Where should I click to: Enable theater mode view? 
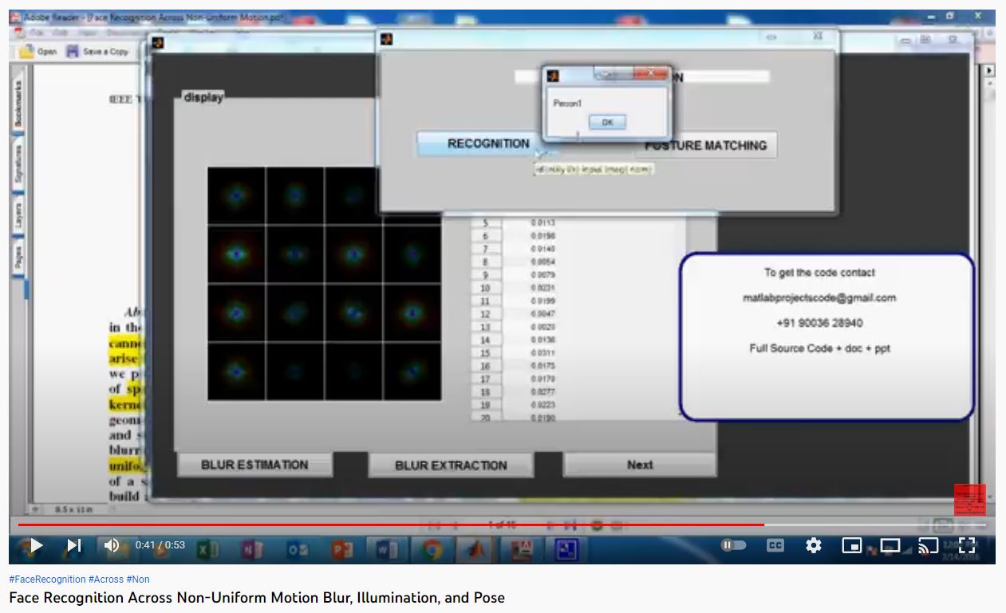click(x=890, y=545)
